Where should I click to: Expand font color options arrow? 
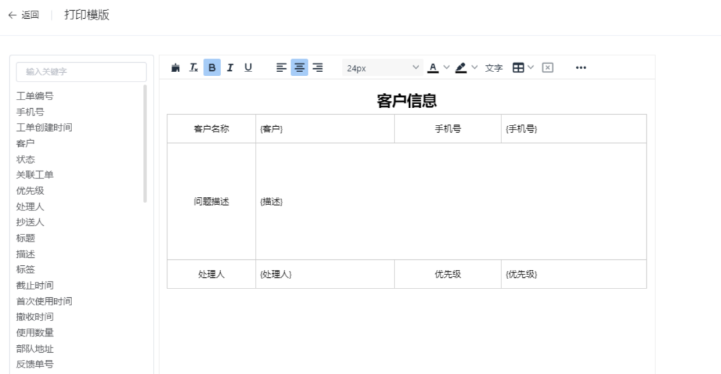[x=446, y=67]
